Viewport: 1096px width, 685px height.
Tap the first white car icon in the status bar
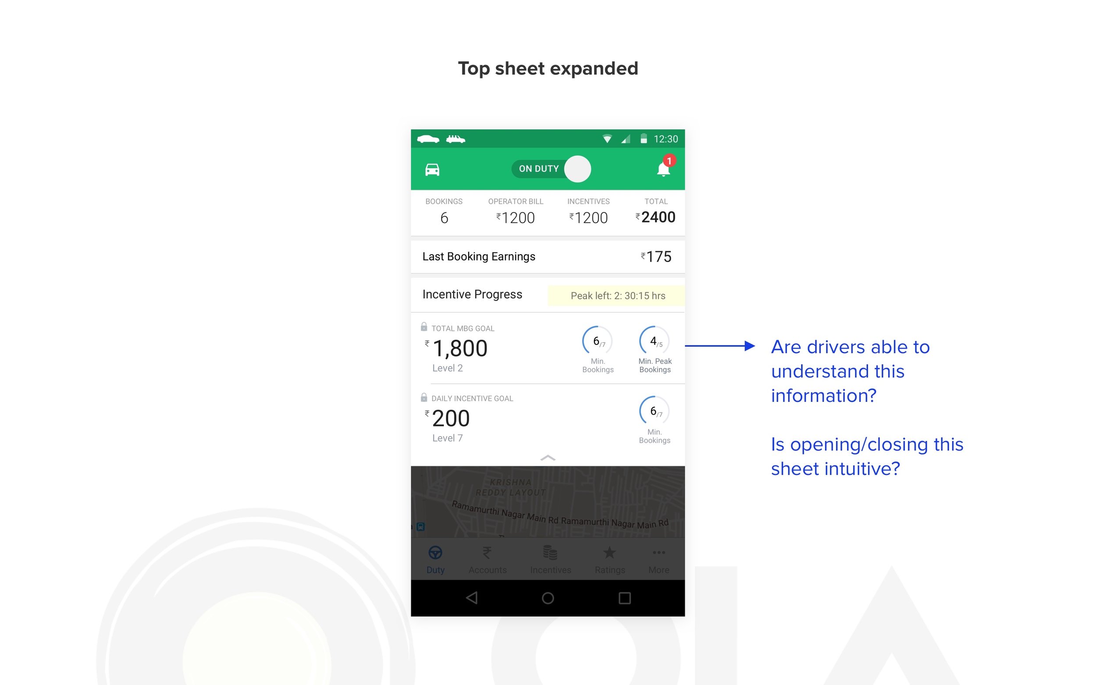click(428, 138)
